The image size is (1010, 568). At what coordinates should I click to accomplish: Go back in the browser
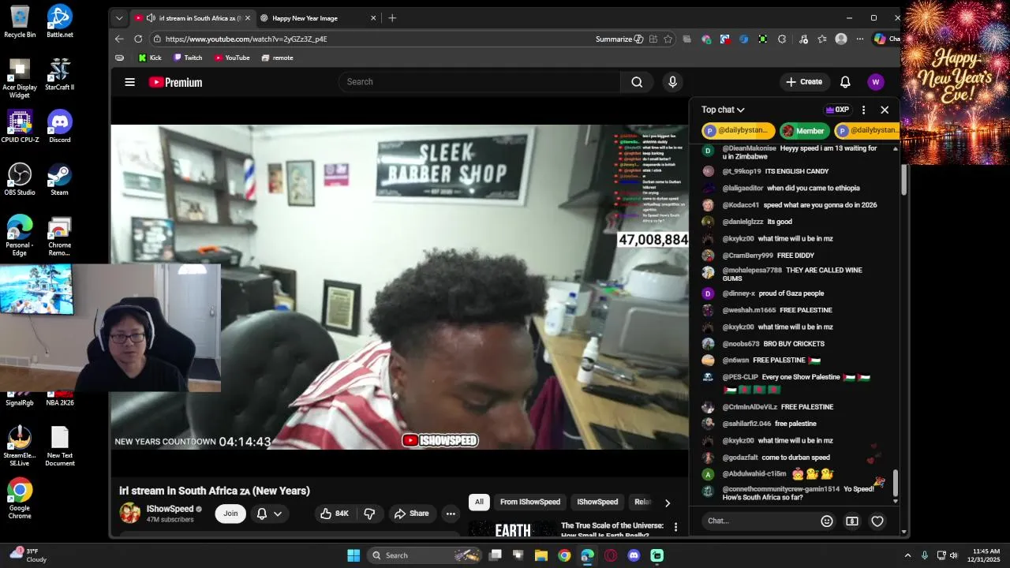pos(119,39)
